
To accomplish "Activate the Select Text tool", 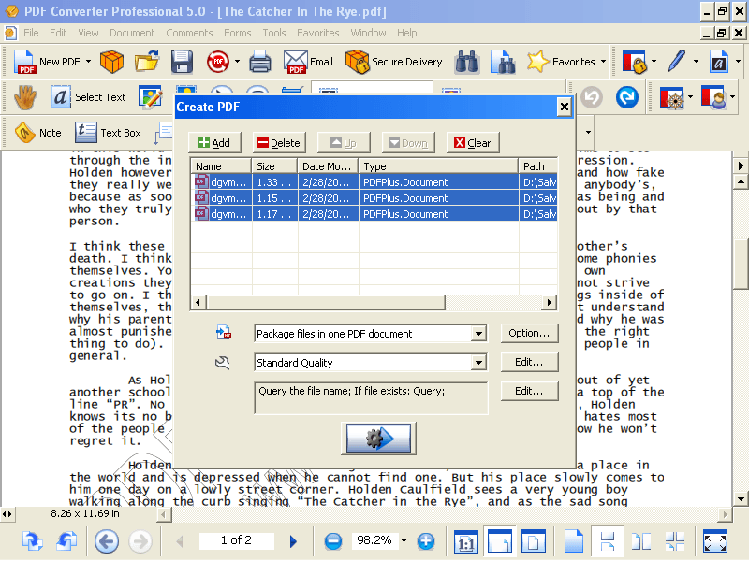I will (x=88, y=97).
